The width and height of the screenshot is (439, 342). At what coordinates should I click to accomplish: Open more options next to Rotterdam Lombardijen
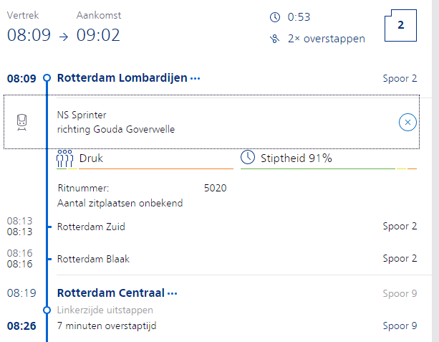[x=195, y=78]
